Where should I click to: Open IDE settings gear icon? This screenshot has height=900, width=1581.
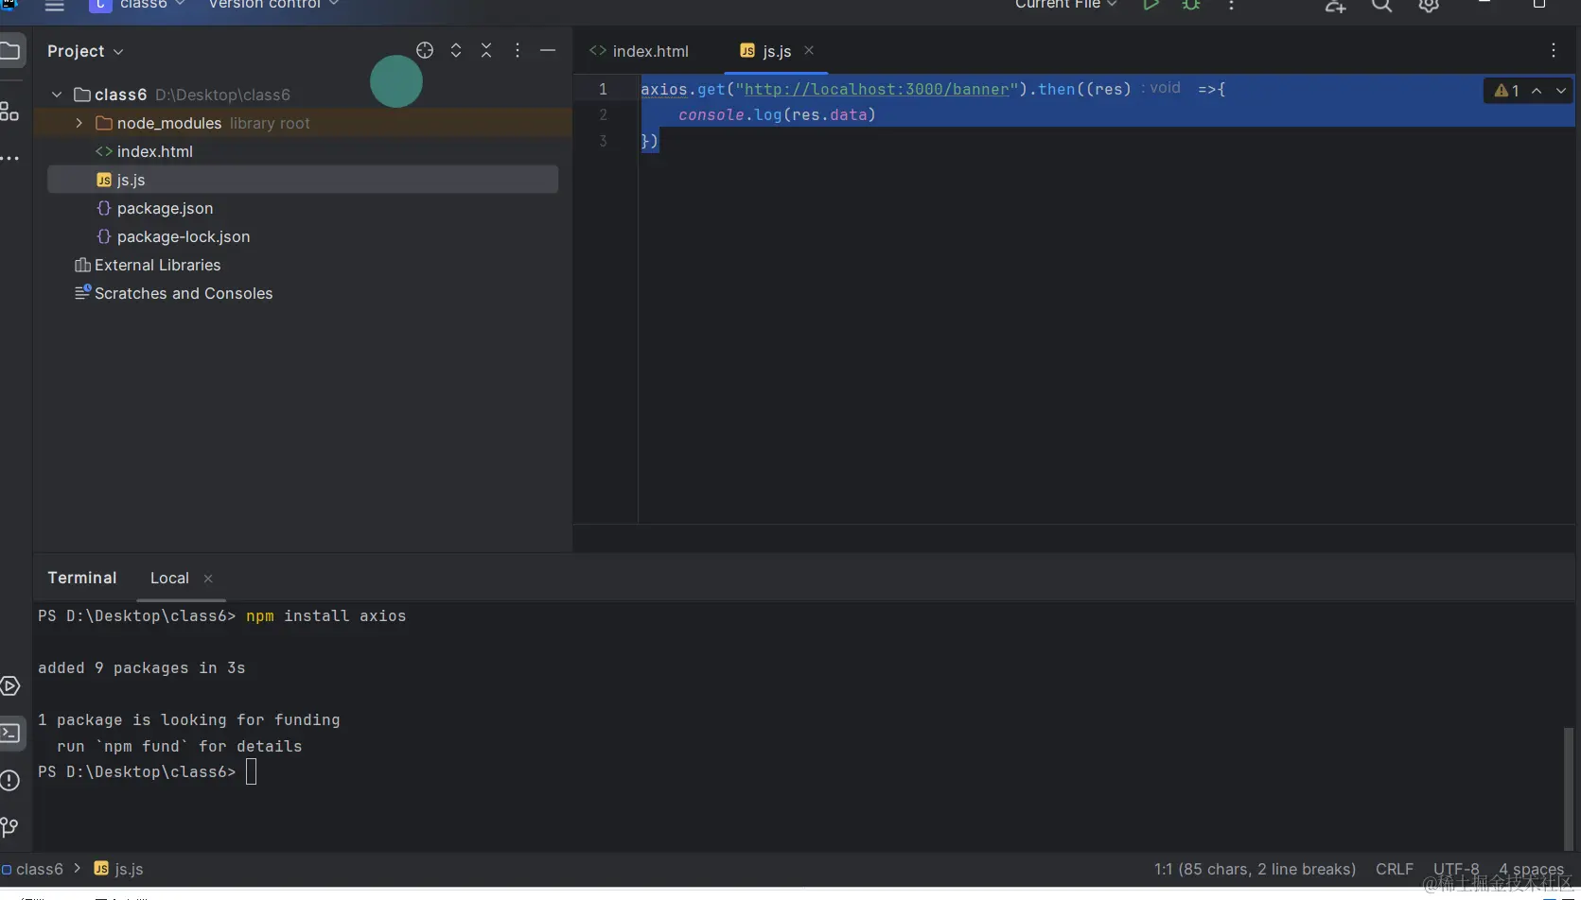point(1429,6)
